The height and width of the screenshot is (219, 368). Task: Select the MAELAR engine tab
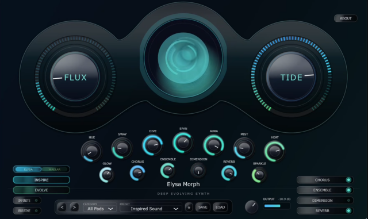pos(55,169)
